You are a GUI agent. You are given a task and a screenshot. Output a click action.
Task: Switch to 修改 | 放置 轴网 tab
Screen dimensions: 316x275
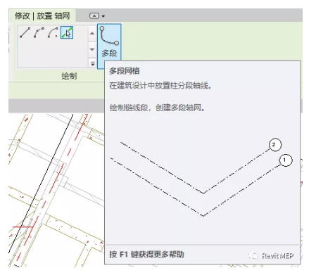(42, 16)
